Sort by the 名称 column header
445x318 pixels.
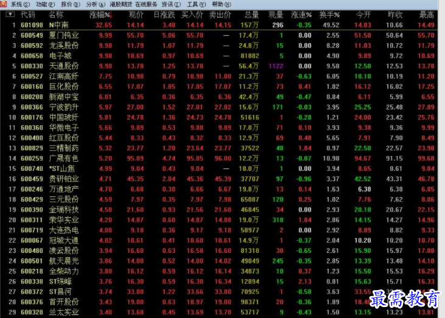click(56, 15)
